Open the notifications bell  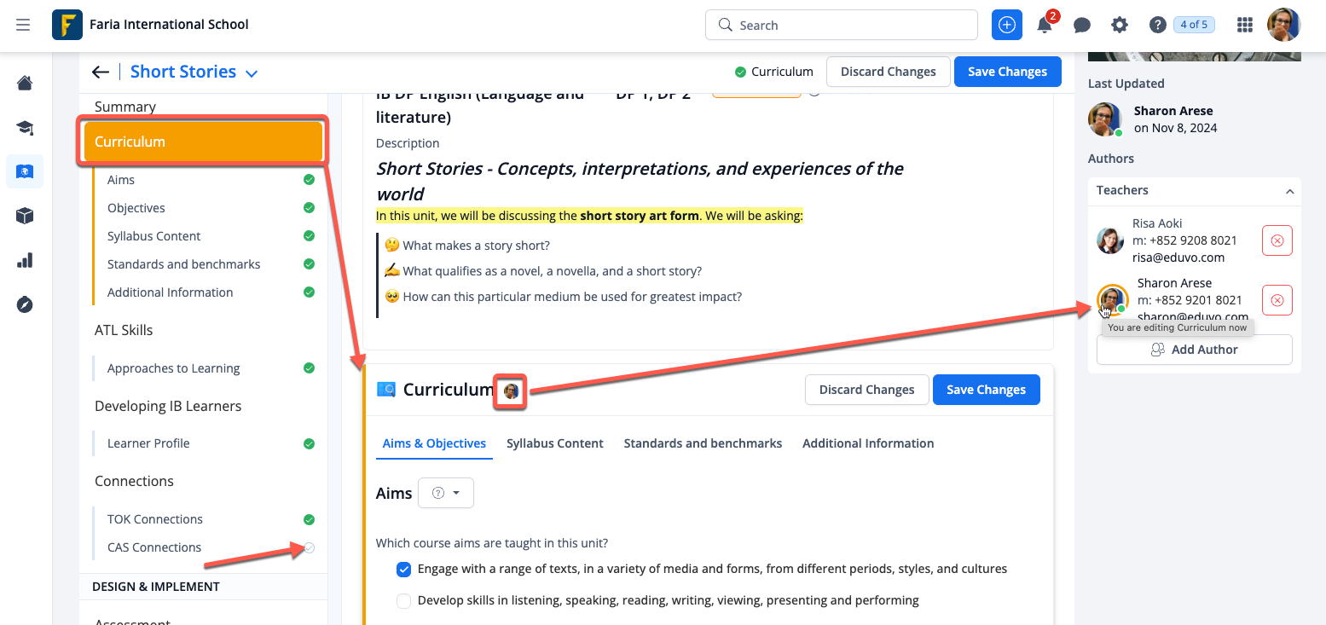[x=1045, y=25]
